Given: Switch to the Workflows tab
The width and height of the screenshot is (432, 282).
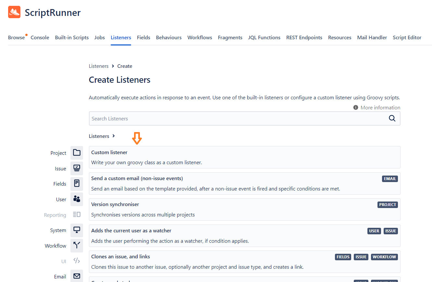Looking at the screenshot, I should tap(200, 38).
